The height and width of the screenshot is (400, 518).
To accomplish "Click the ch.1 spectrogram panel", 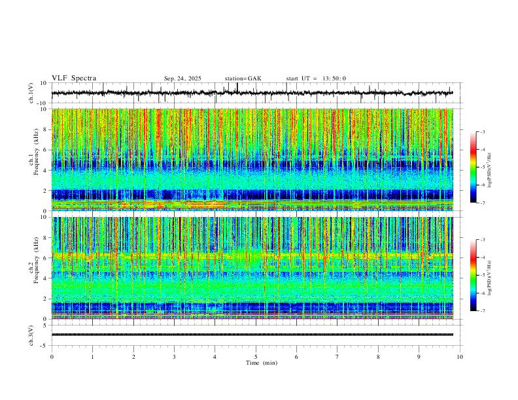I will (x=252, y=159).
